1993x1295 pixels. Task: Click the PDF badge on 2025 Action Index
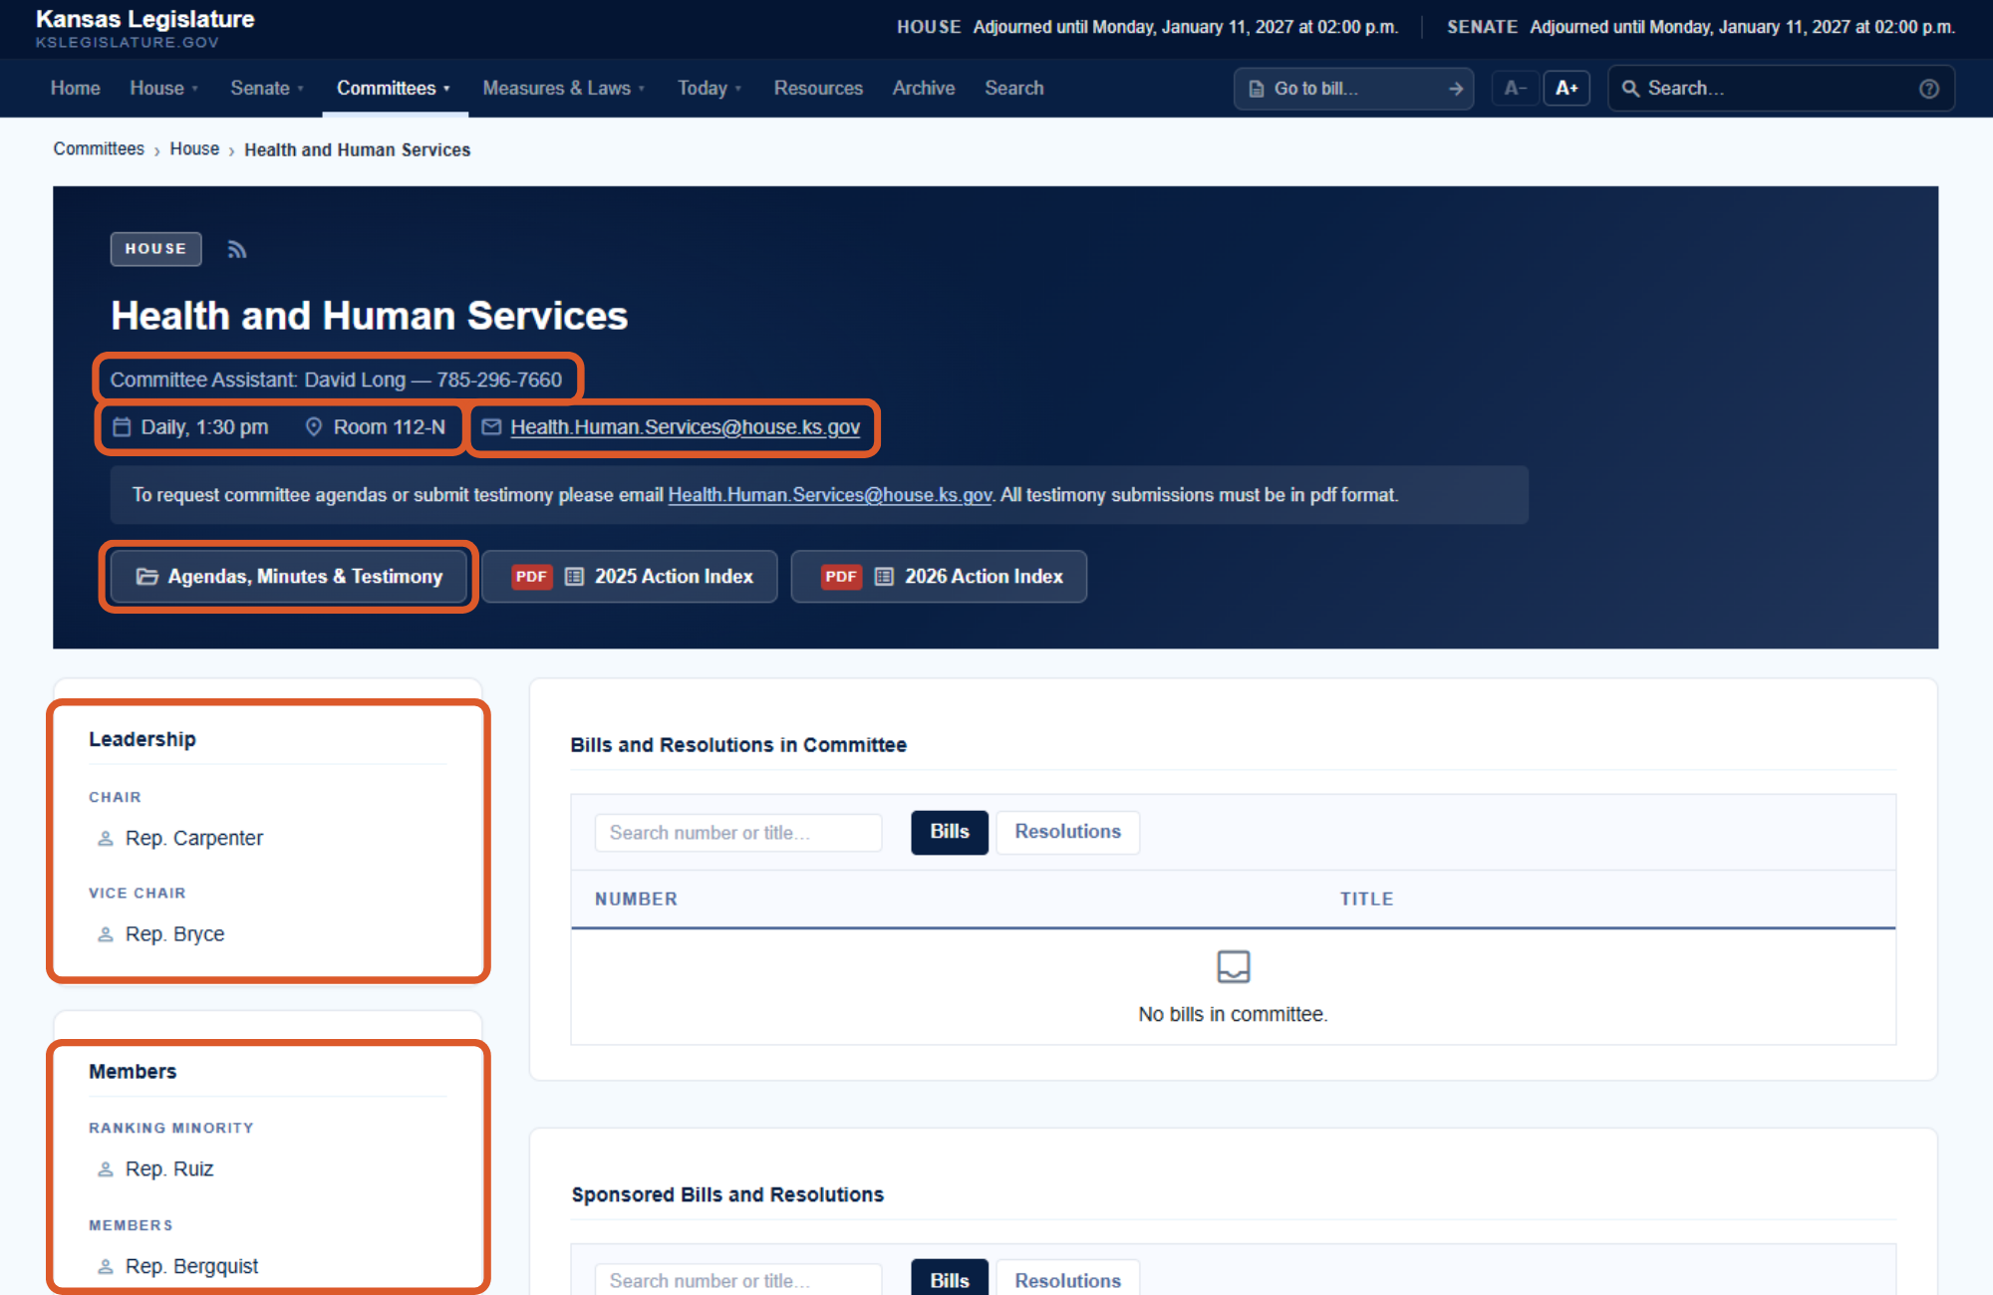pyautogui.click(x=531, y=577)
